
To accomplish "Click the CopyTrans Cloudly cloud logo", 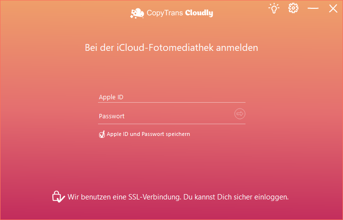I will click(137, 13).
